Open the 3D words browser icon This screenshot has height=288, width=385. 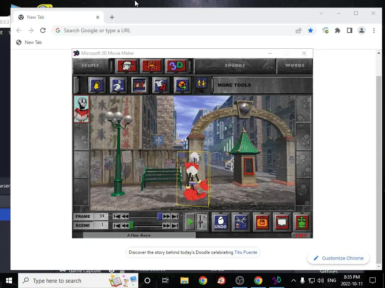point(176,66)
